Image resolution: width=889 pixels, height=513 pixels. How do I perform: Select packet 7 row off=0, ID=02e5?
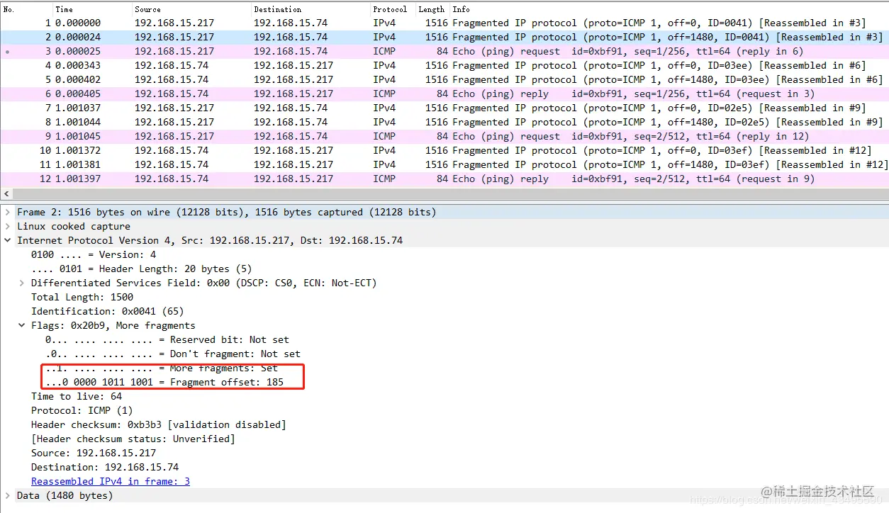tap(445, 108)
